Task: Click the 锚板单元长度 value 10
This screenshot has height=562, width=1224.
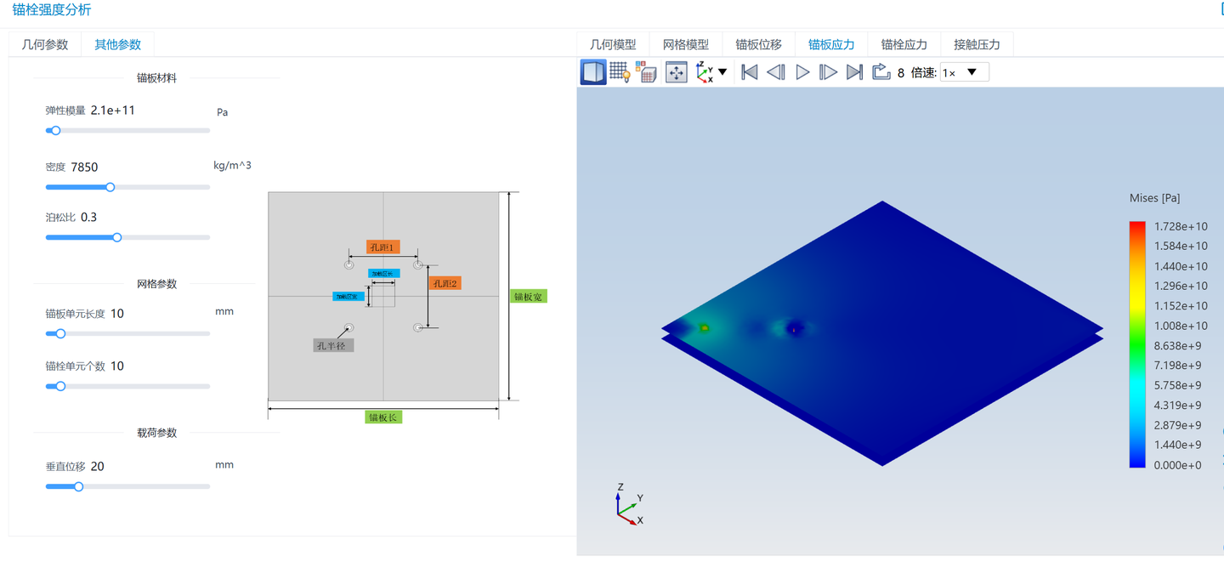Action: click(117, 313)
